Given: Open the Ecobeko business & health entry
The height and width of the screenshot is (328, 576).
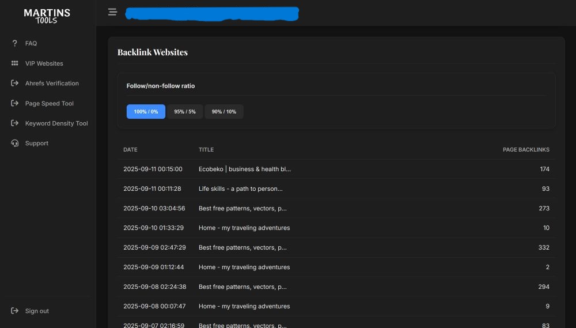Looking at the screenshot, I should pyautogui.click(x=245, y=169).
